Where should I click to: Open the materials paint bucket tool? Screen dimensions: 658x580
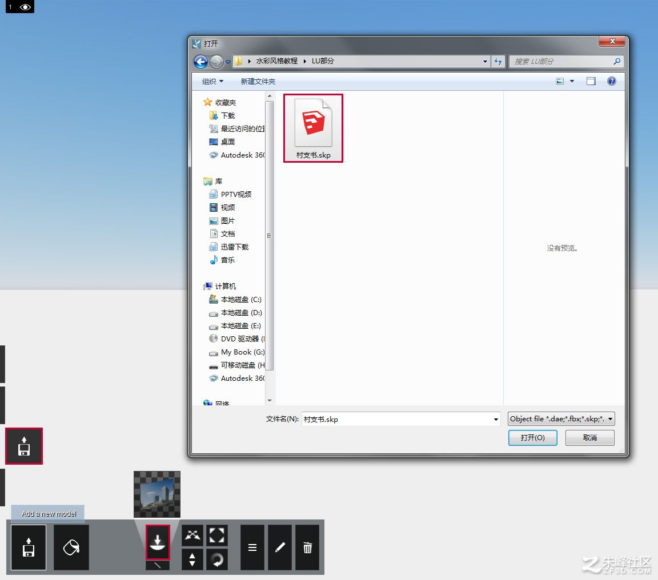tap(71, 547)
